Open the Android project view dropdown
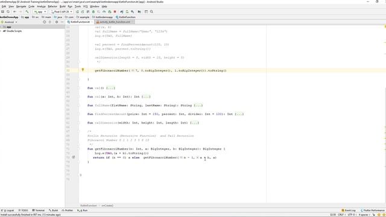The width and height of the screenshot is (386, 217). coord(10,22)
